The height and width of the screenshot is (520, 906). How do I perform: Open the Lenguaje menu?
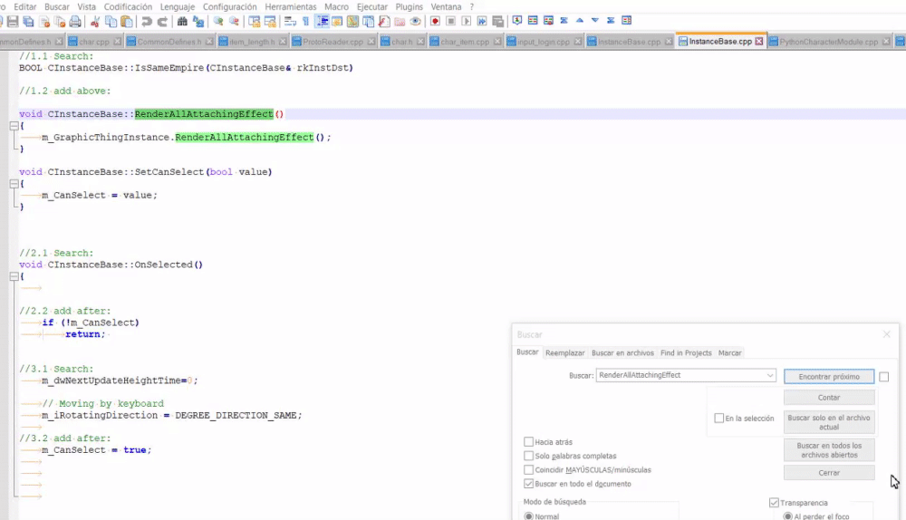177,7
